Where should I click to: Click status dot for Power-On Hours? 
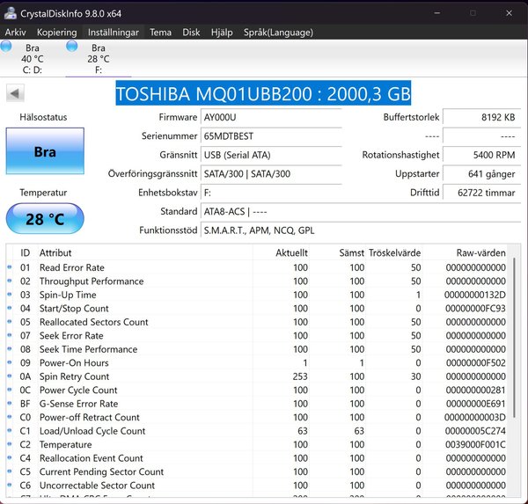click(x=10, y=362)
